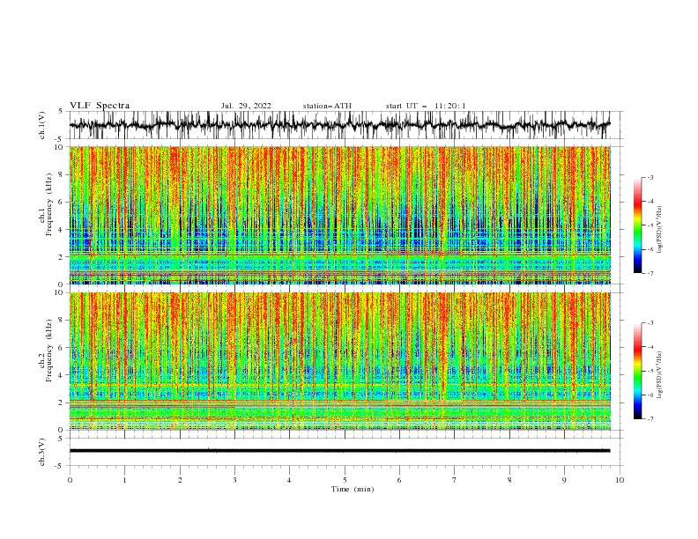698x539 pixels.
Task: Click the '8' kHz tick on ch.1 axis
Action: coord(63,174)
